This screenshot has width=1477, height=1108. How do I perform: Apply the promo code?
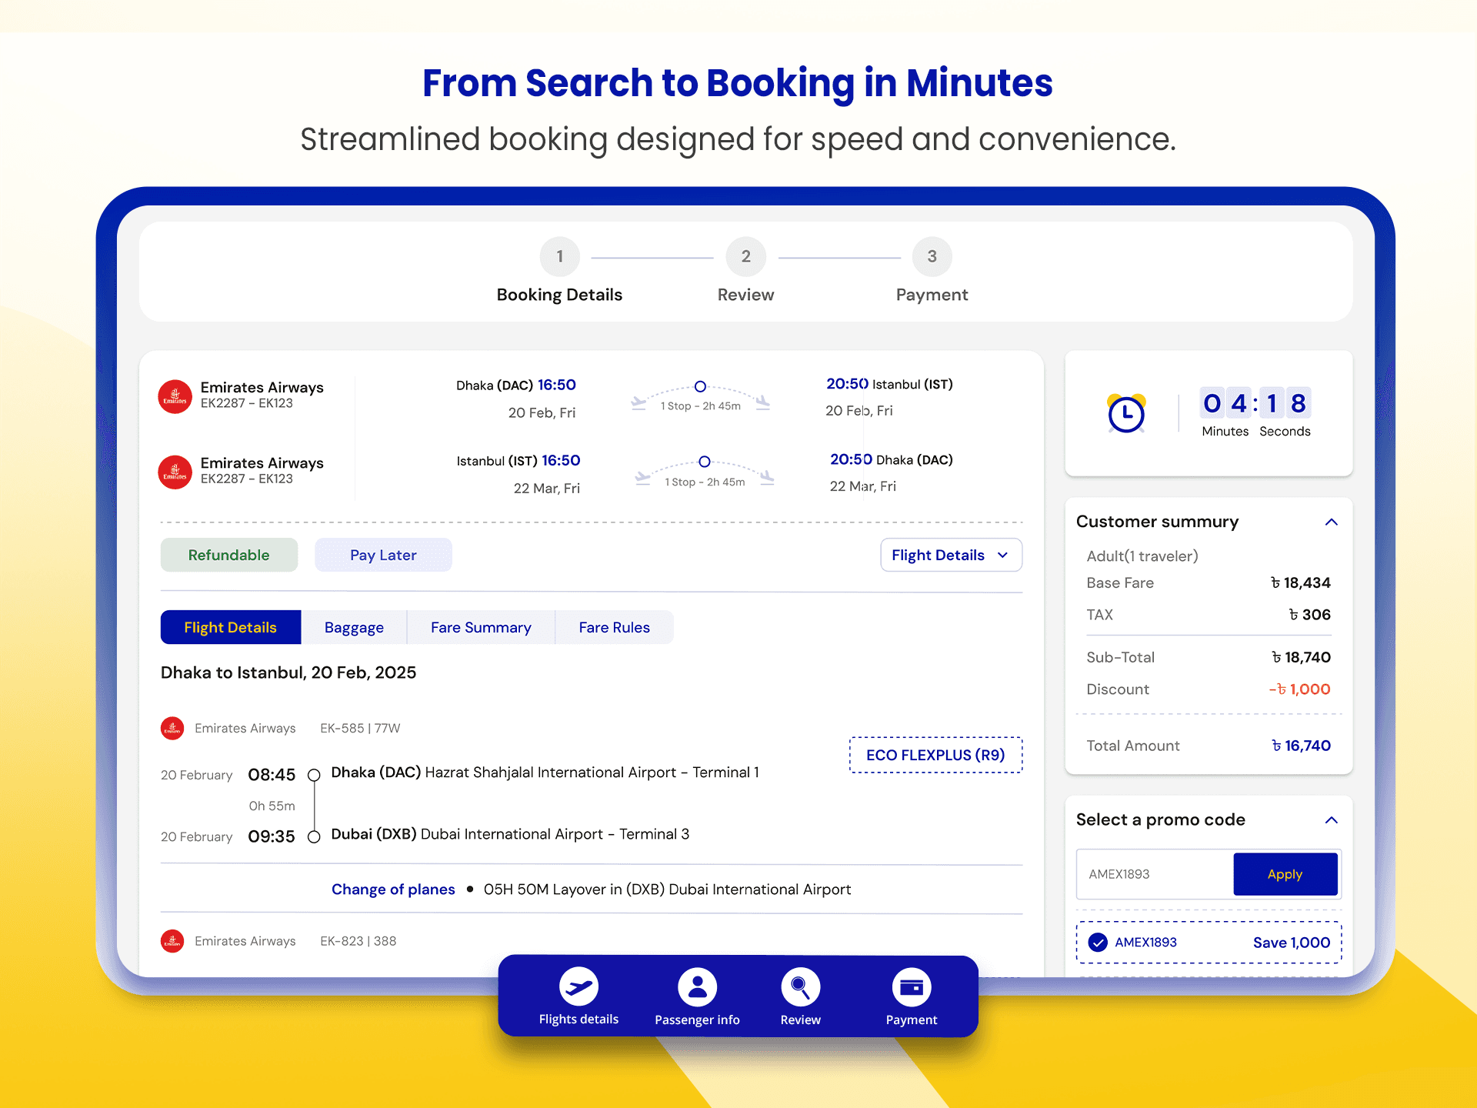pyautogui.click(x=1285, y=874)
